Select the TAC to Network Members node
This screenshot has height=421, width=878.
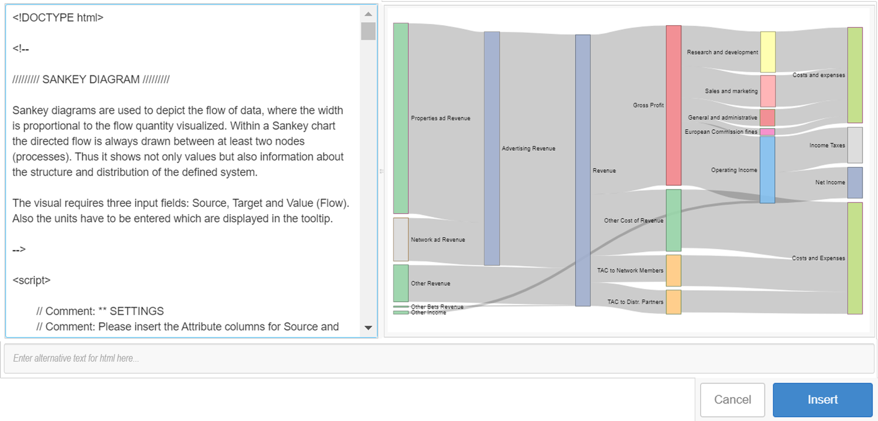(x=673, y=270)
